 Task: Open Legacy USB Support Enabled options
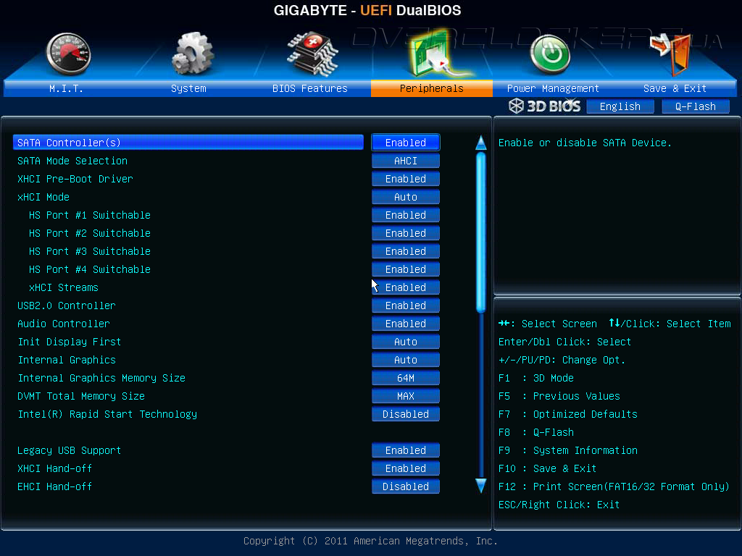406,450
